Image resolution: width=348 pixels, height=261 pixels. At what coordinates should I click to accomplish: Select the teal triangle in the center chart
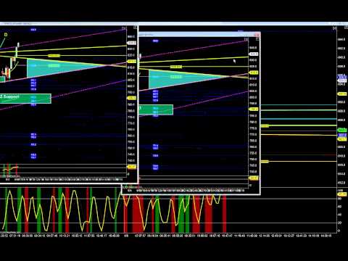(176, 78)
